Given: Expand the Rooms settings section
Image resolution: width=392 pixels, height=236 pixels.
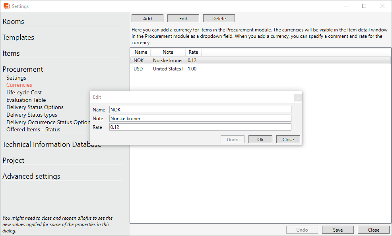Looking at the screenshot, I should coord(14,21).
